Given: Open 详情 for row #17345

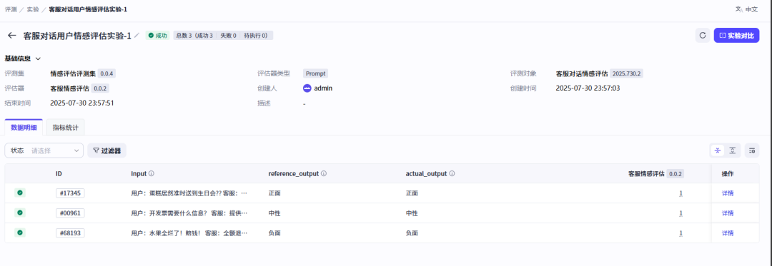Looking at the screenshot, I should click(x=728, y=193).
